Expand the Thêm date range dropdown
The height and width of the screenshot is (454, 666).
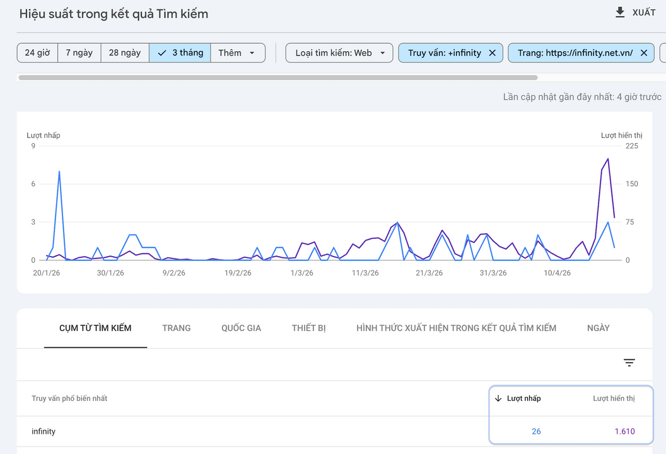tap(237, 53)
